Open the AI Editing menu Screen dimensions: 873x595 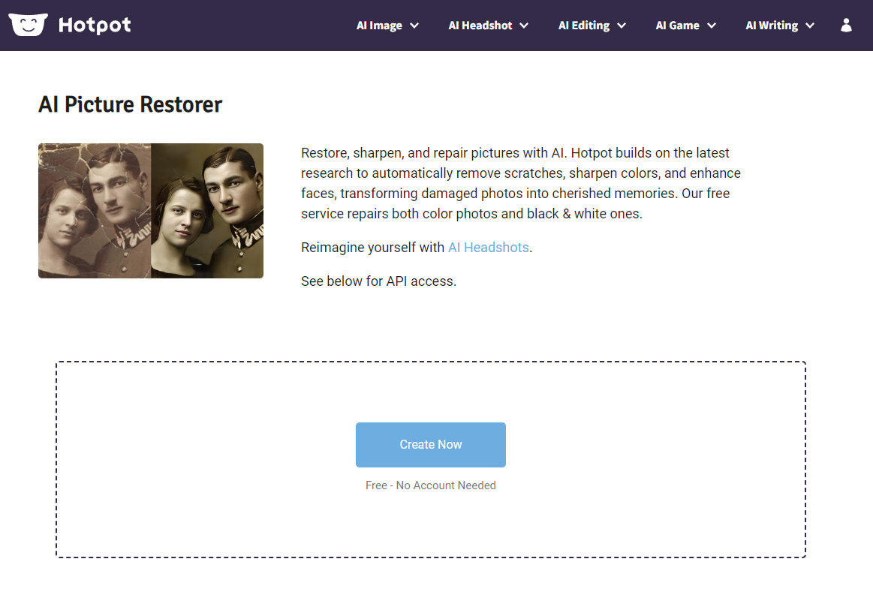[x=584, y=26]
